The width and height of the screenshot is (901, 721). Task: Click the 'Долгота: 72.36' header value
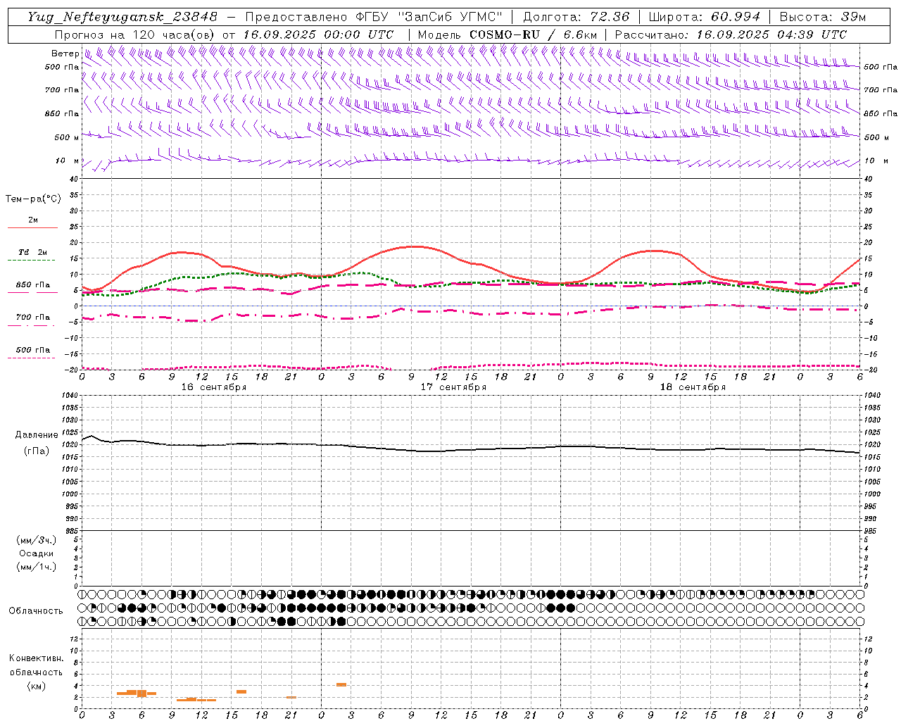(x=576, y=17)
